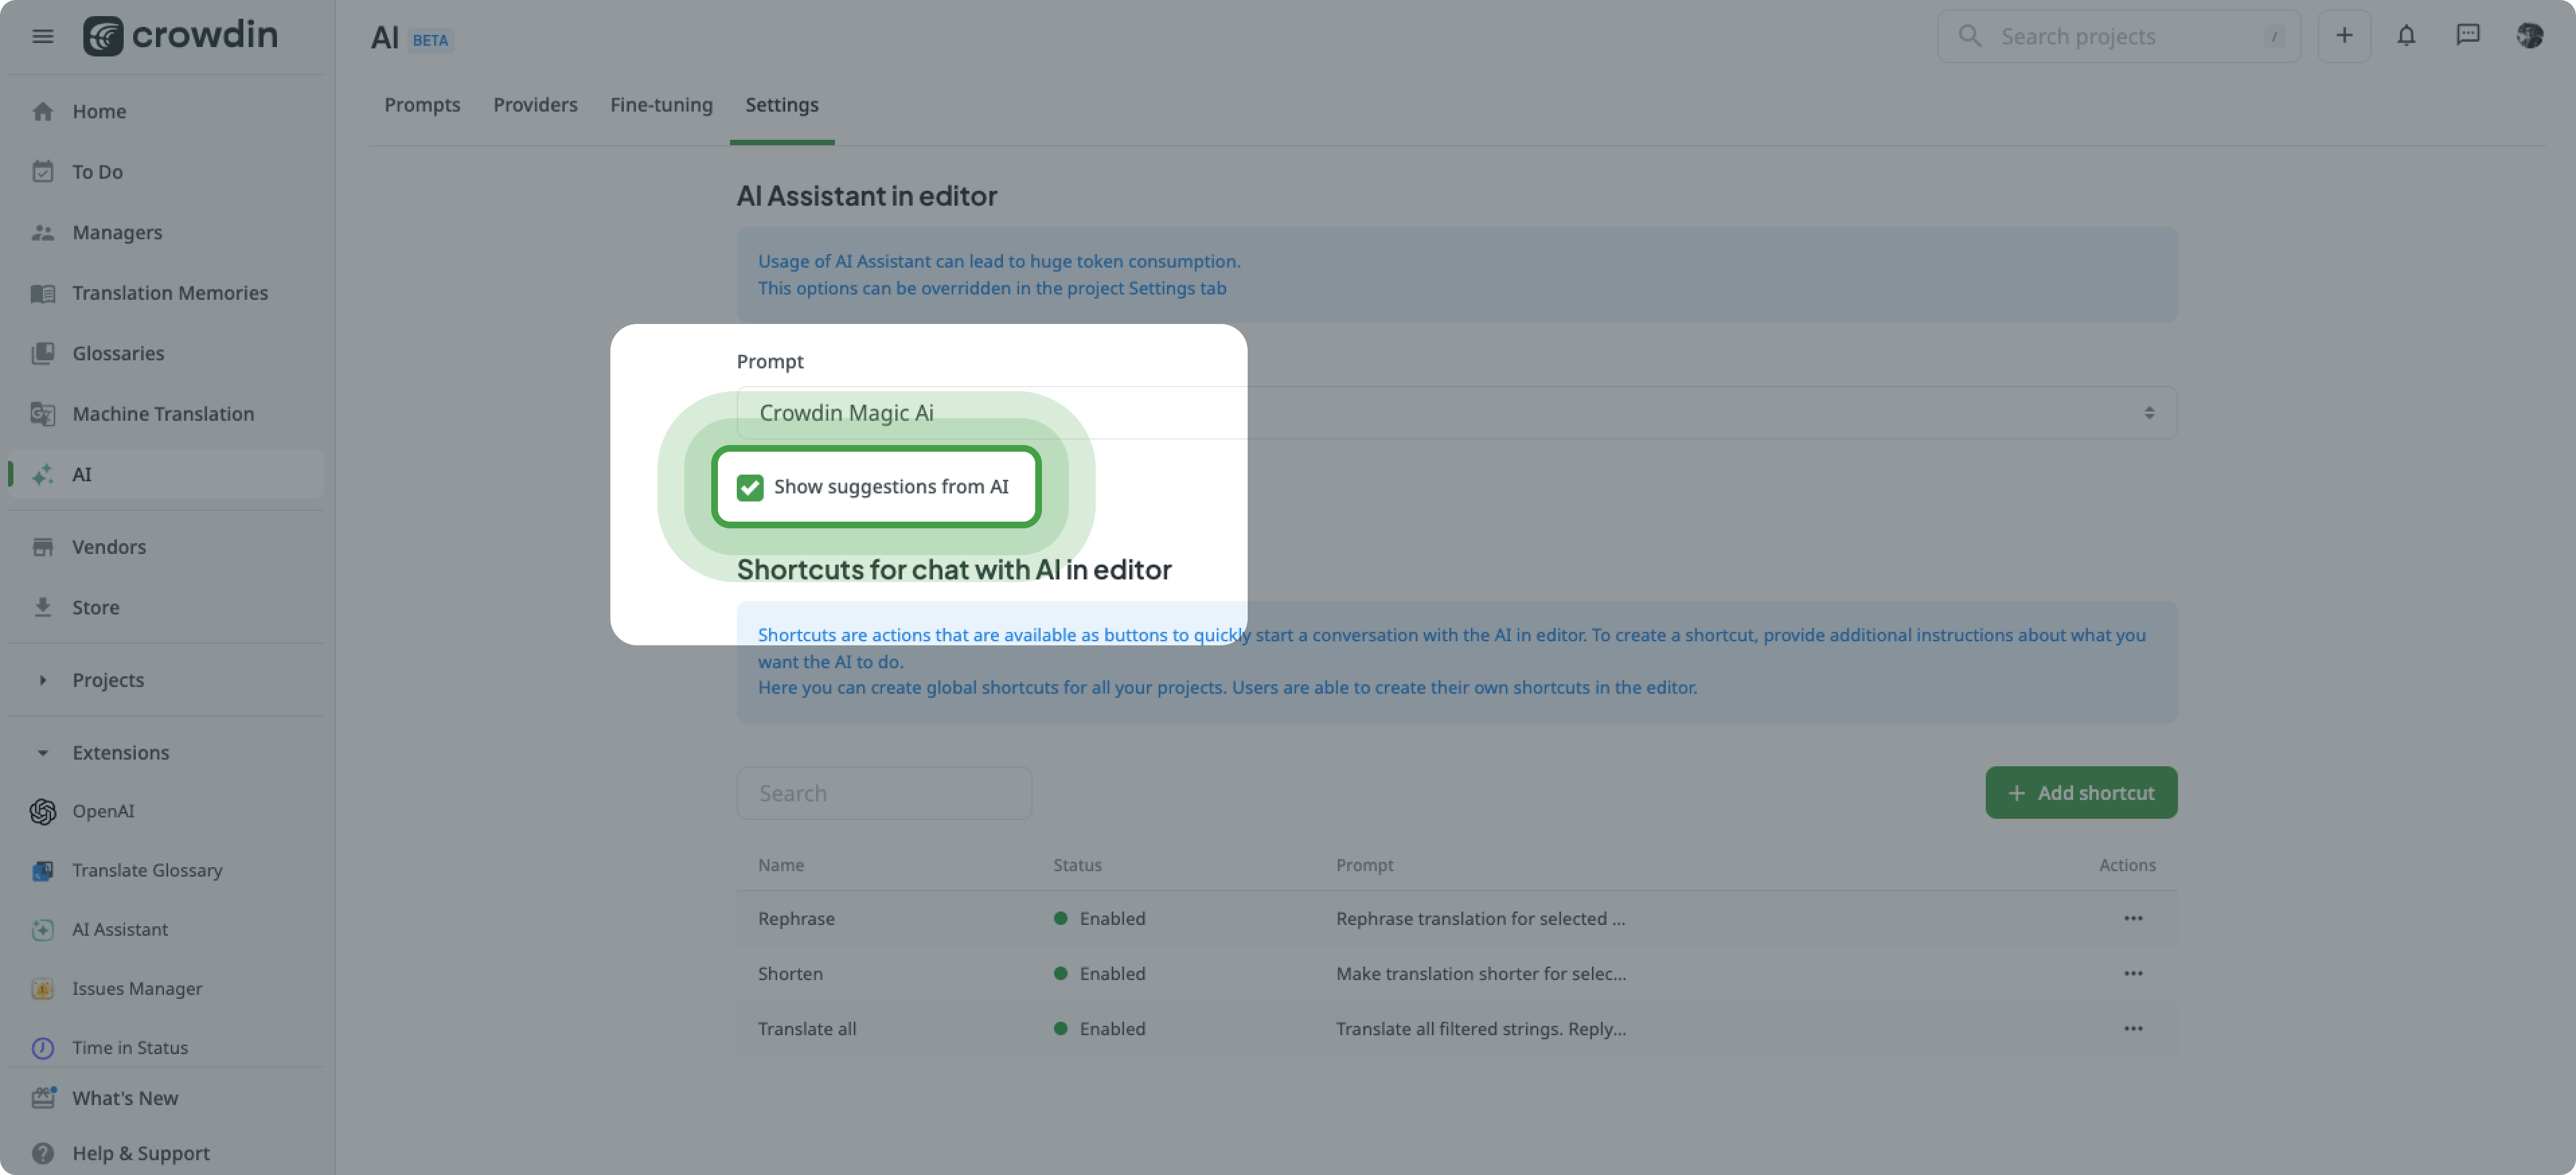Select the Providers tab
The width and height of the screenshot is (2576, 1175).
pos(534,104)
